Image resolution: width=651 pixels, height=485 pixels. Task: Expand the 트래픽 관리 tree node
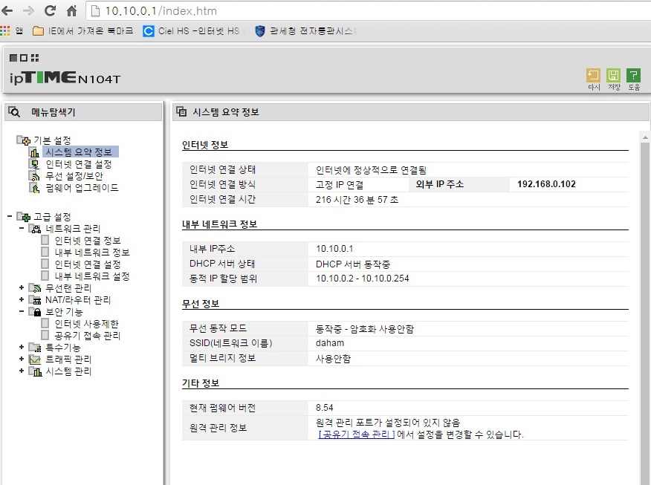[x=22, y=359]
